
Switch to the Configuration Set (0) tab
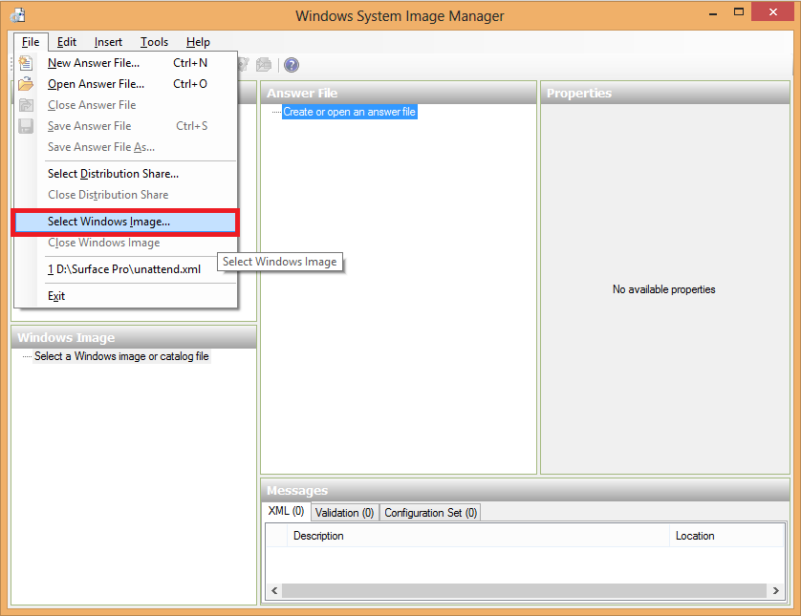[431, 513]
